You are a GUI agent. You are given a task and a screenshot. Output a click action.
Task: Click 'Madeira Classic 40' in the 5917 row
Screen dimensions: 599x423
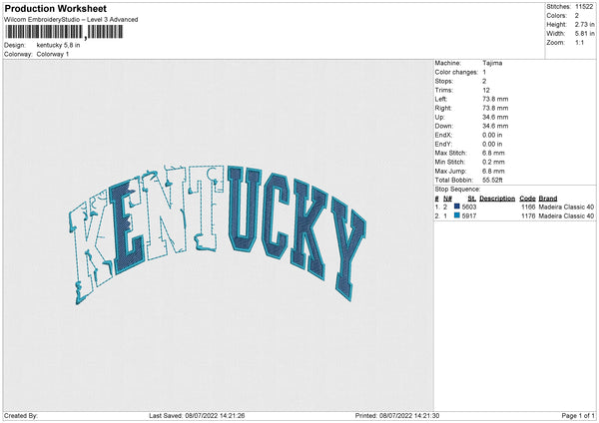566,216
